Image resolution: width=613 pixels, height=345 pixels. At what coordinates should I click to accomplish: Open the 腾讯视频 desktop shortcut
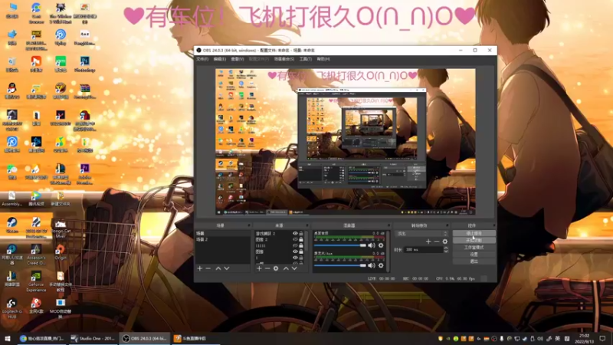[36, 199]
